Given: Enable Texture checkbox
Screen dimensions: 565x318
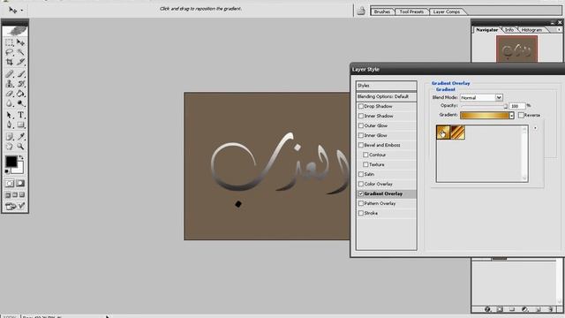Looking at the screenshot, I should click(x=365, y=165).
